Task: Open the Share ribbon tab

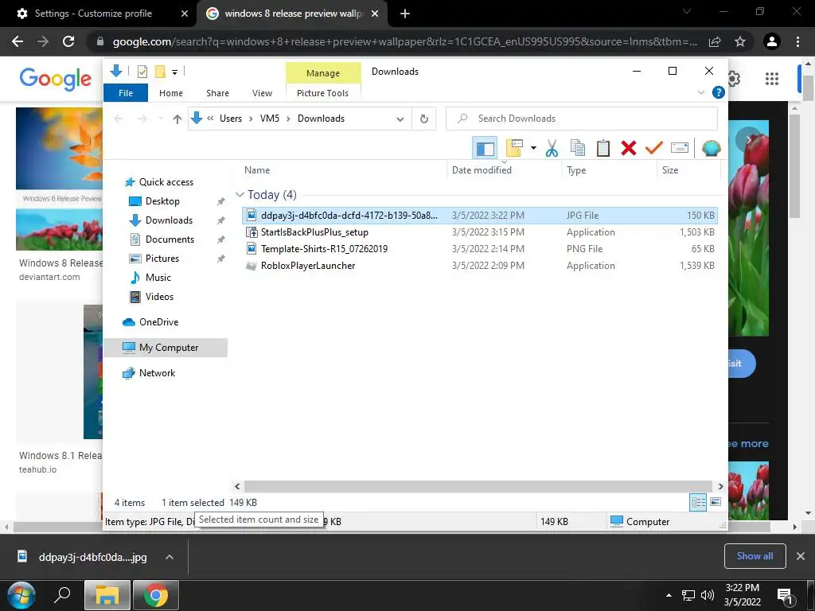Action: [217, 93]
